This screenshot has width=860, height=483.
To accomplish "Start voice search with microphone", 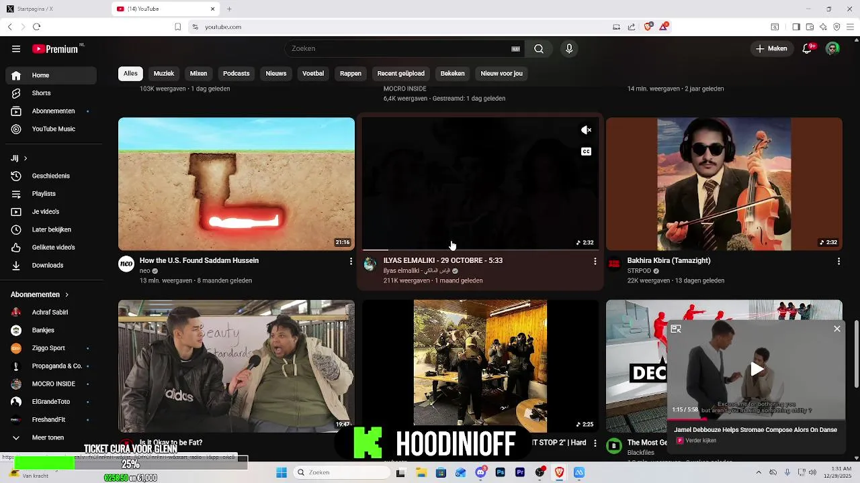I will (569, 49).
